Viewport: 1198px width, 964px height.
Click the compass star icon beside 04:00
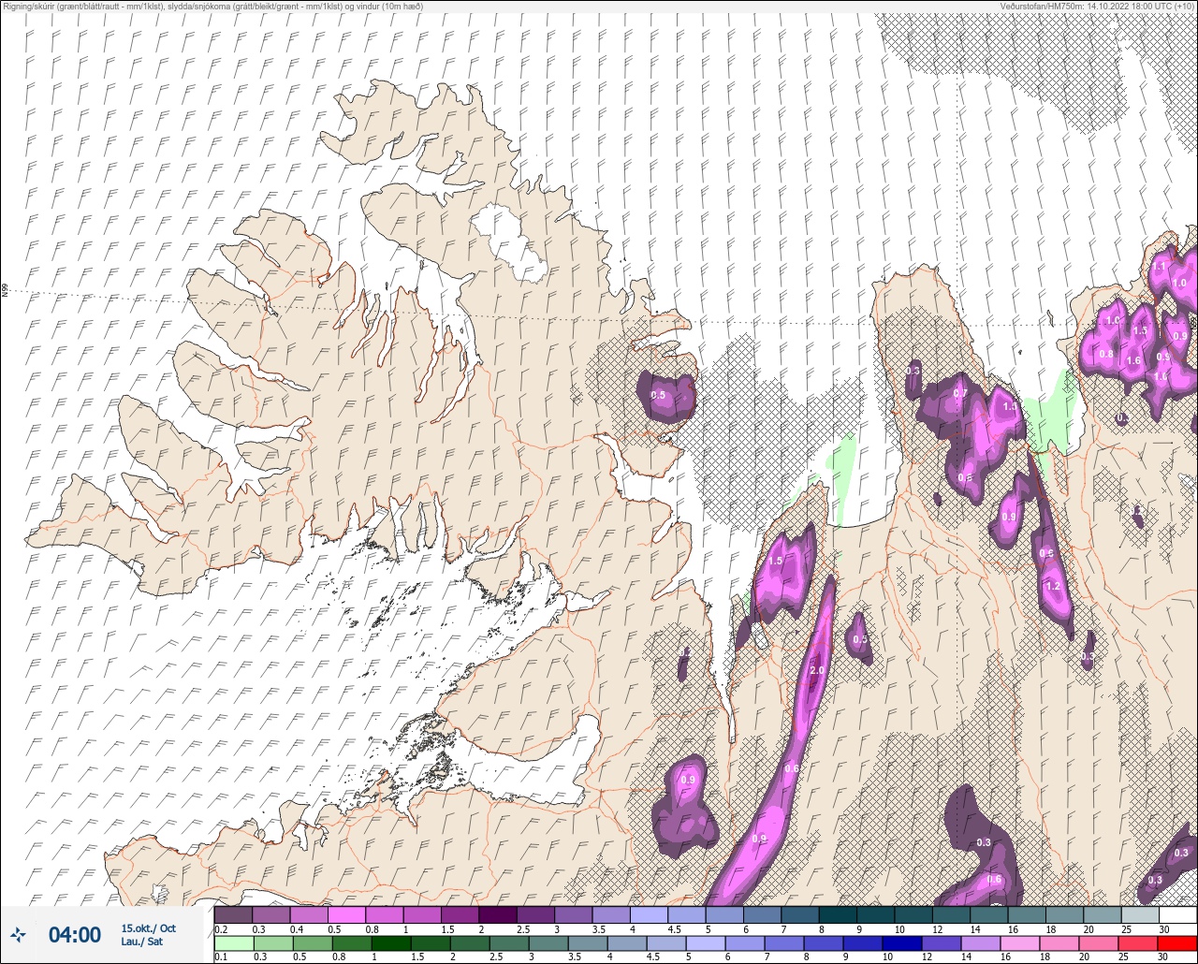point(18,934)
